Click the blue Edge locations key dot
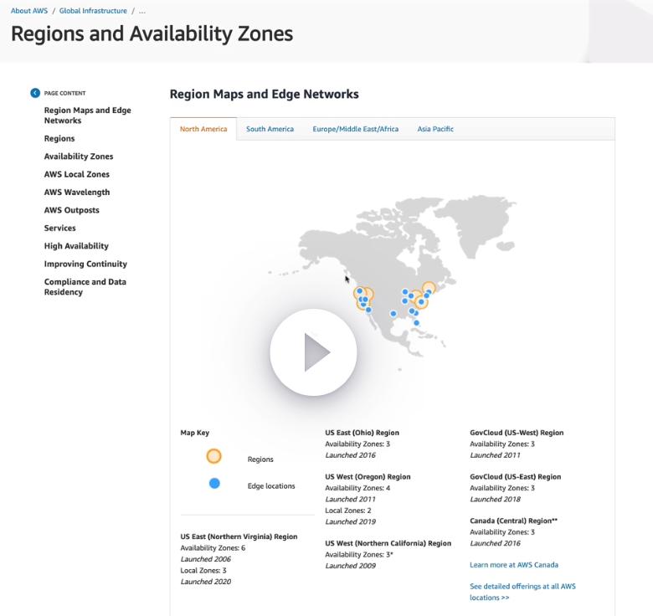The width and height of the screenshot is (653, 616). (x=214, y=483)
